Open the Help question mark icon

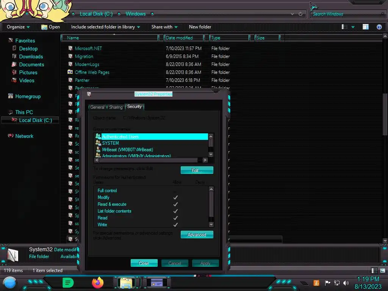[x=379, y=27]
